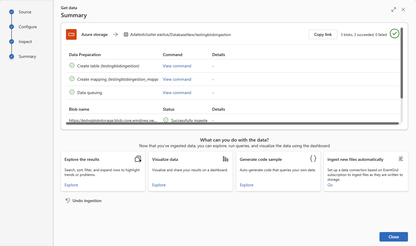Click the summary panel horizontal scrollbar

[232, 123]
